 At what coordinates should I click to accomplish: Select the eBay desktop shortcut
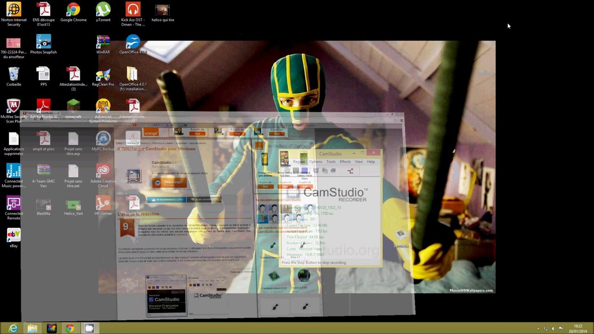[x=14, y=238]
